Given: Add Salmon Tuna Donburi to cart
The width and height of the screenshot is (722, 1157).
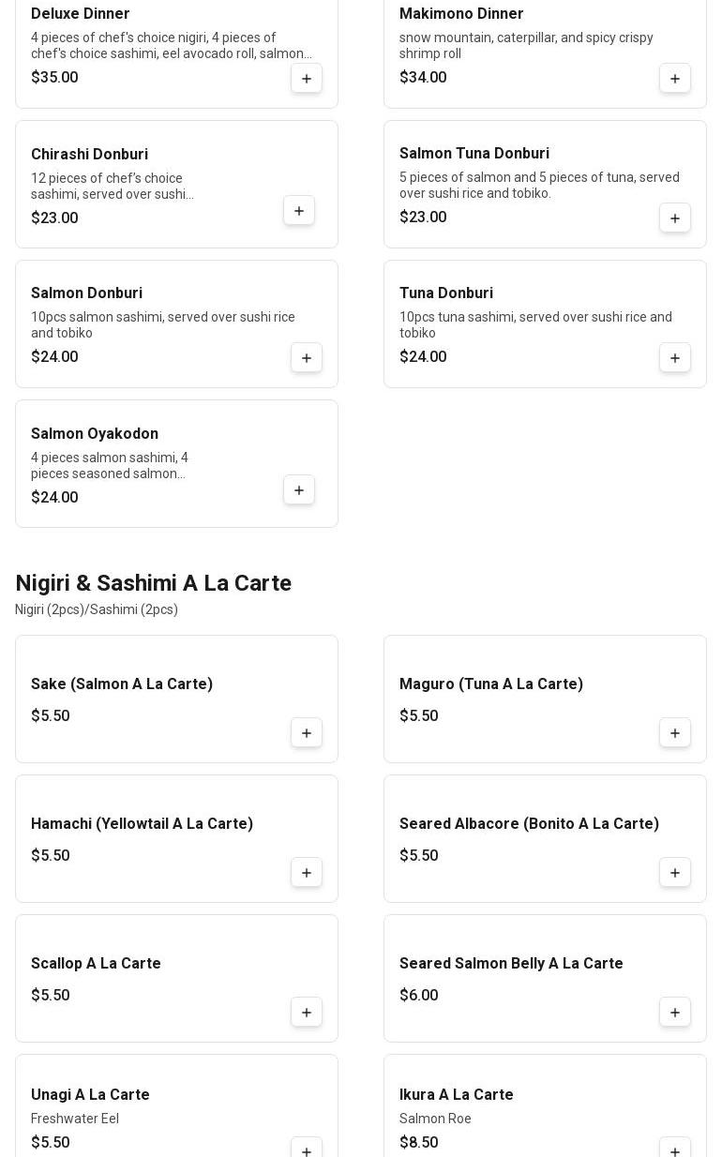Looking at the screenshot, I should pos(675,218).
